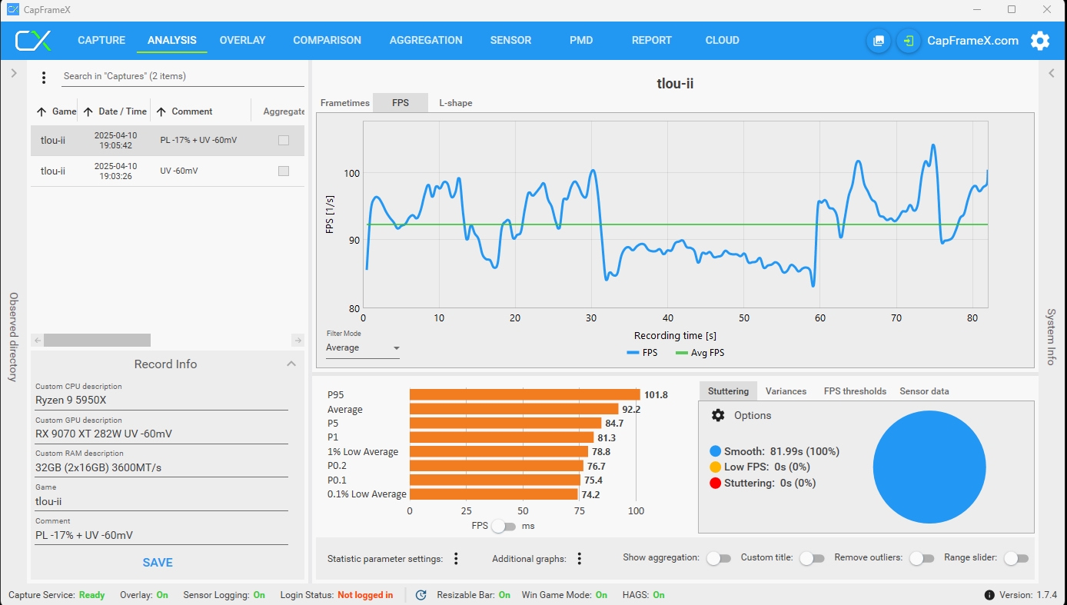
Task: Open the Additional graphs three-dot menu
Action: pos(580,559)
